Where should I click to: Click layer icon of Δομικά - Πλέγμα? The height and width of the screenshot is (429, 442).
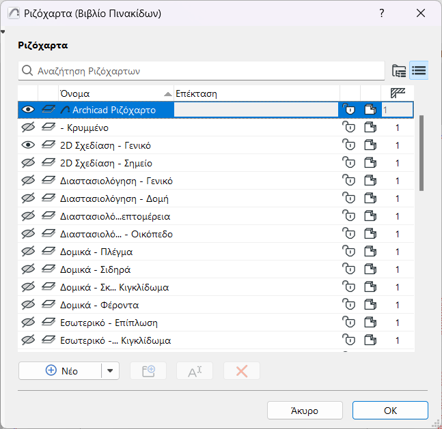click(x=49, y=252)
